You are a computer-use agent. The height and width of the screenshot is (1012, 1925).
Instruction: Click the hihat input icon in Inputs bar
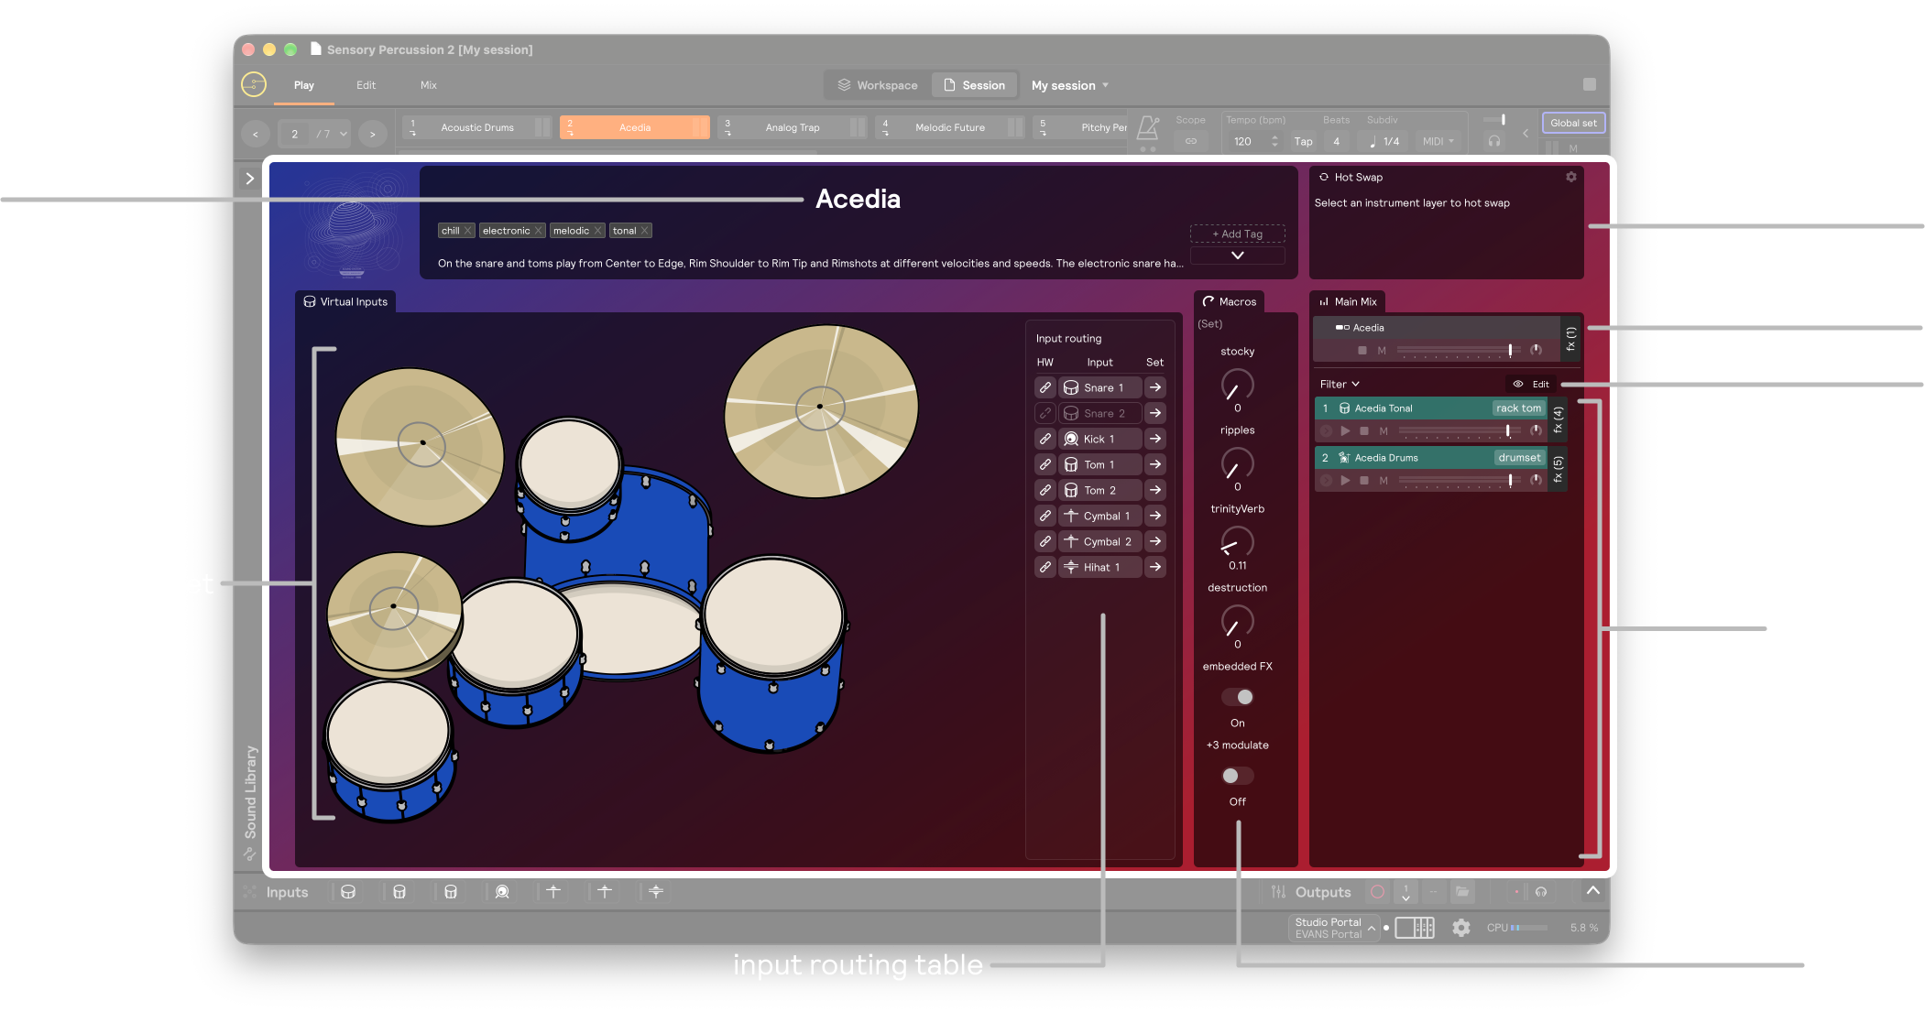[656, 892]
